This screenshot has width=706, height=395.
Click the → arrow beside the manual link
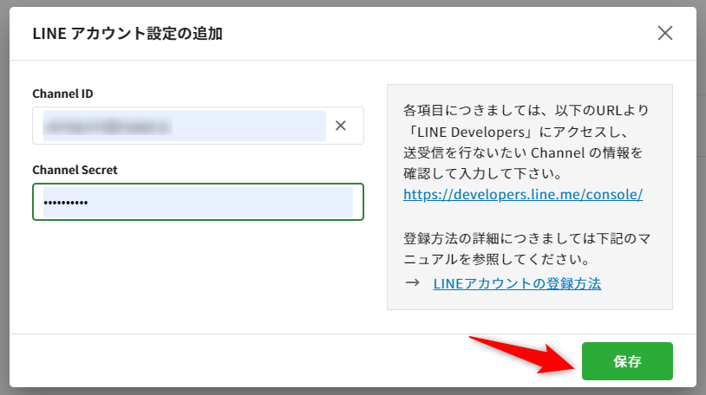413,283
